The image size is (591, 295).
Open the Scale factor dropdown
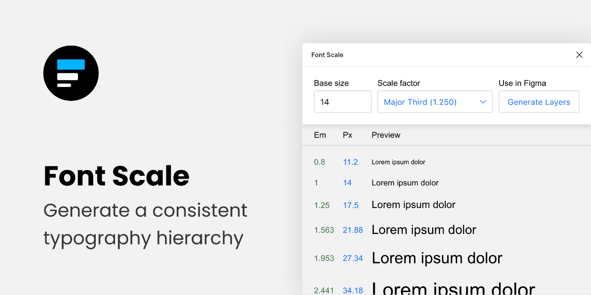tap(435, 102)
